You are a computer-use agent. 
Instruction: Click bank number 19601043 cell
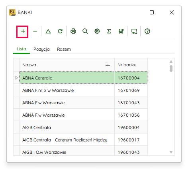131,151
